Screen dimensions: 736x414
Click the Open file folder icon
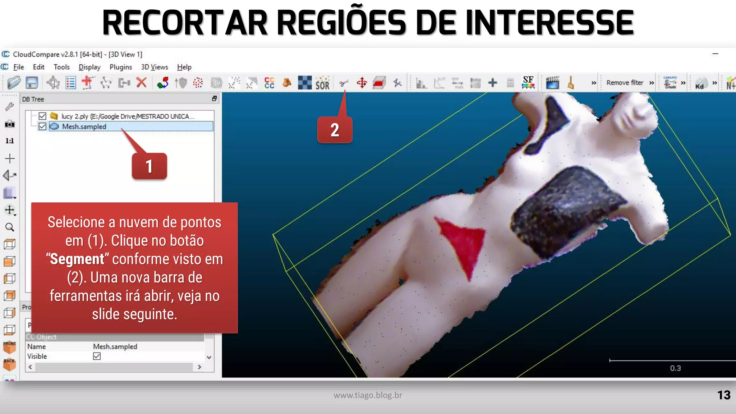pyautogui.click(x=14, y=83)
